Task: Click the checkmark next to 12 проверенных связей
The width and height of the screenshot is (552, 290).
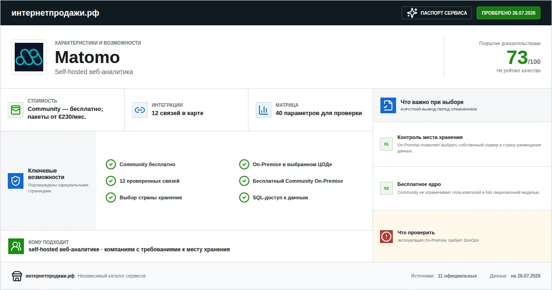Action: coord(111,181)
